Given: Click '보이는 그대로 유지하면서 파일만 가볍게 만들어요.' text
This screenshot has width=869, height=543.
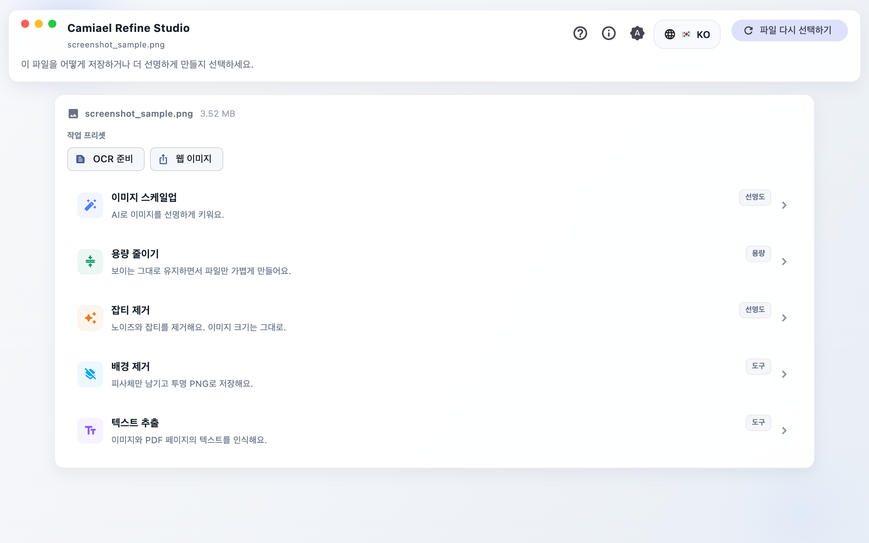Looking at the screenshot, I should click(x=201, y=271).
